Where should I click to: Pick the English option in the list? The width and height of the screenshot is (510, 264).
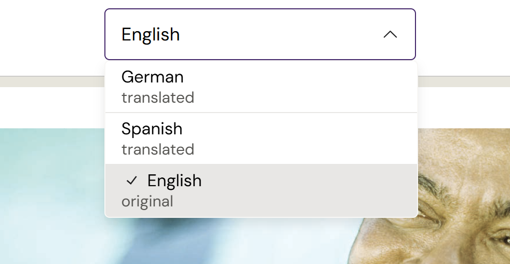[x=175, y=181]
